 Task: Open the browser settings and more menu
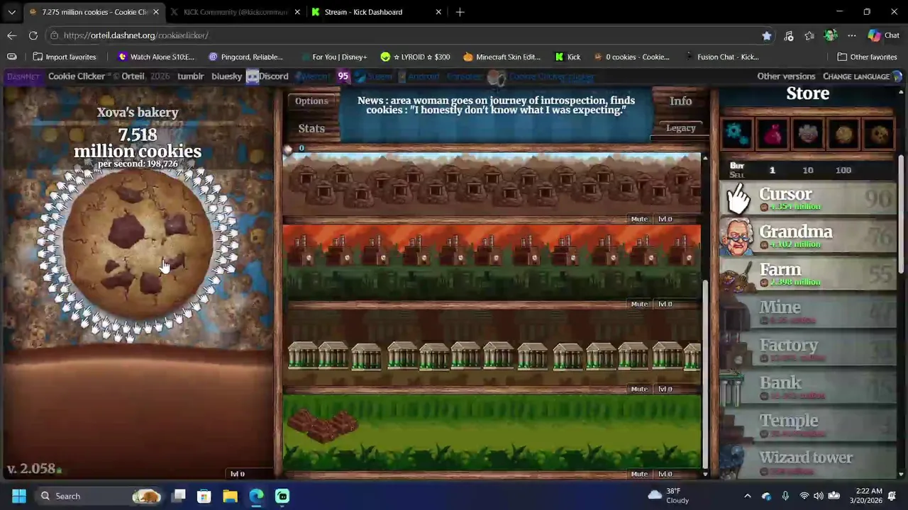click(852, 35)
